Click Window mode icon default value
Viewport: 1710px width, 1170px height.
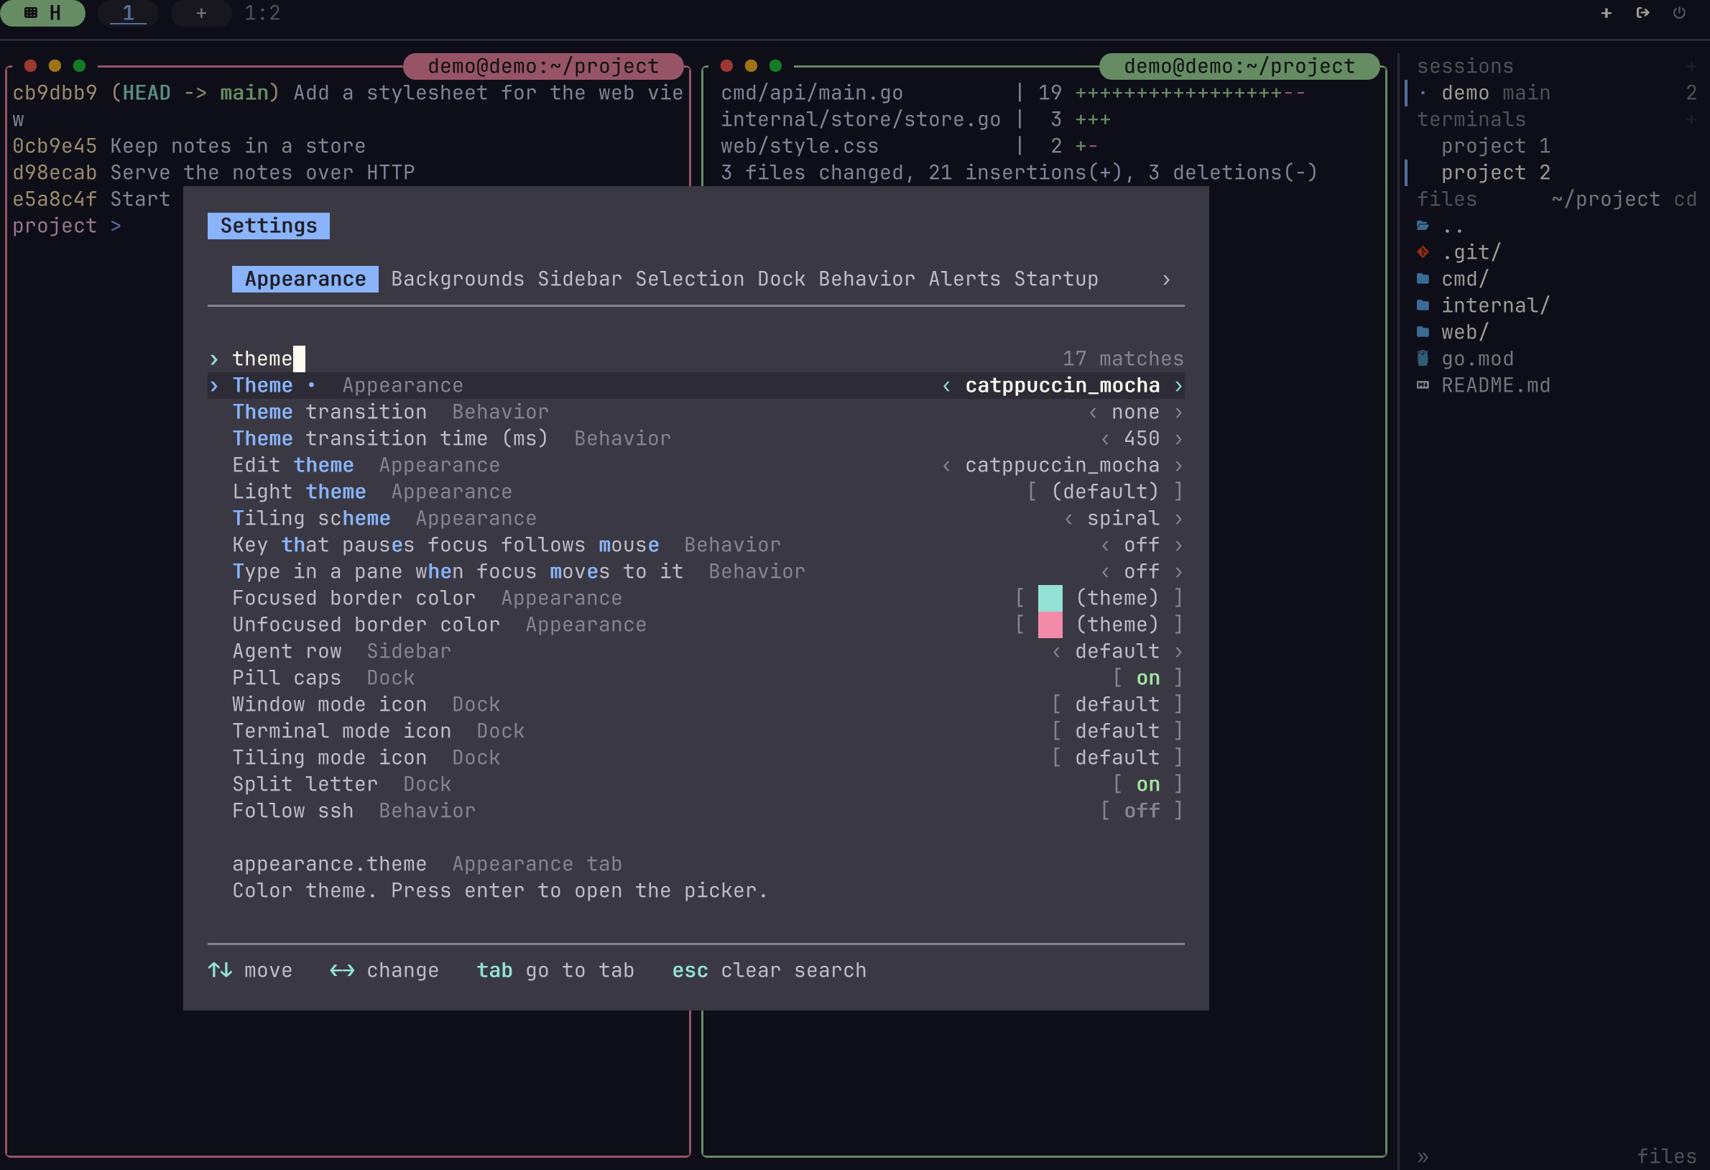tap(1117, 704)
